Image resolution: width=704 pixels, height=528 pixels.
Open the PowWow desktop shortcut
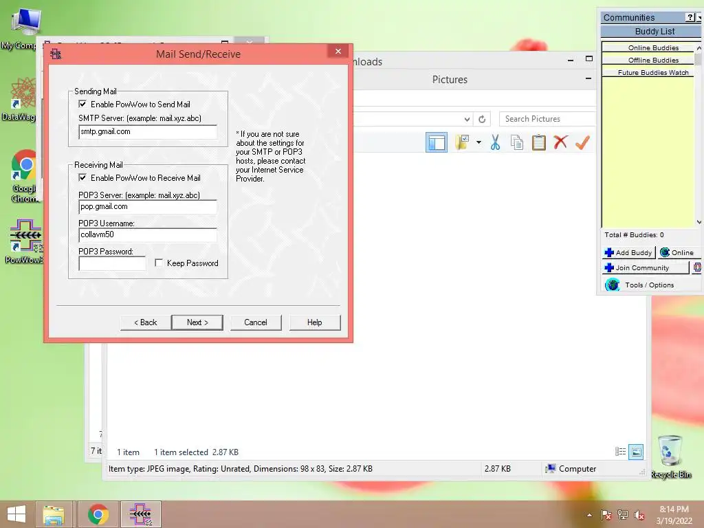25,241
